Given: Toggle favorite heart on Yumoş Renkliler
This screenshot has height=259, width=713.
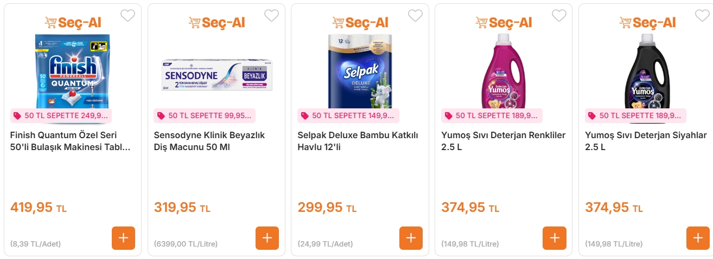Looking at the screenshot, I should point(559,16).
